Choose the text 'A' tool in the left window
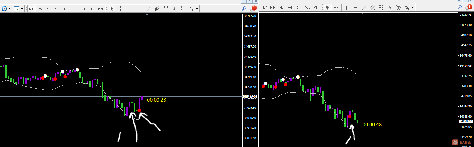474x147 pixels. pyautogui.click(x=174, y=9)
